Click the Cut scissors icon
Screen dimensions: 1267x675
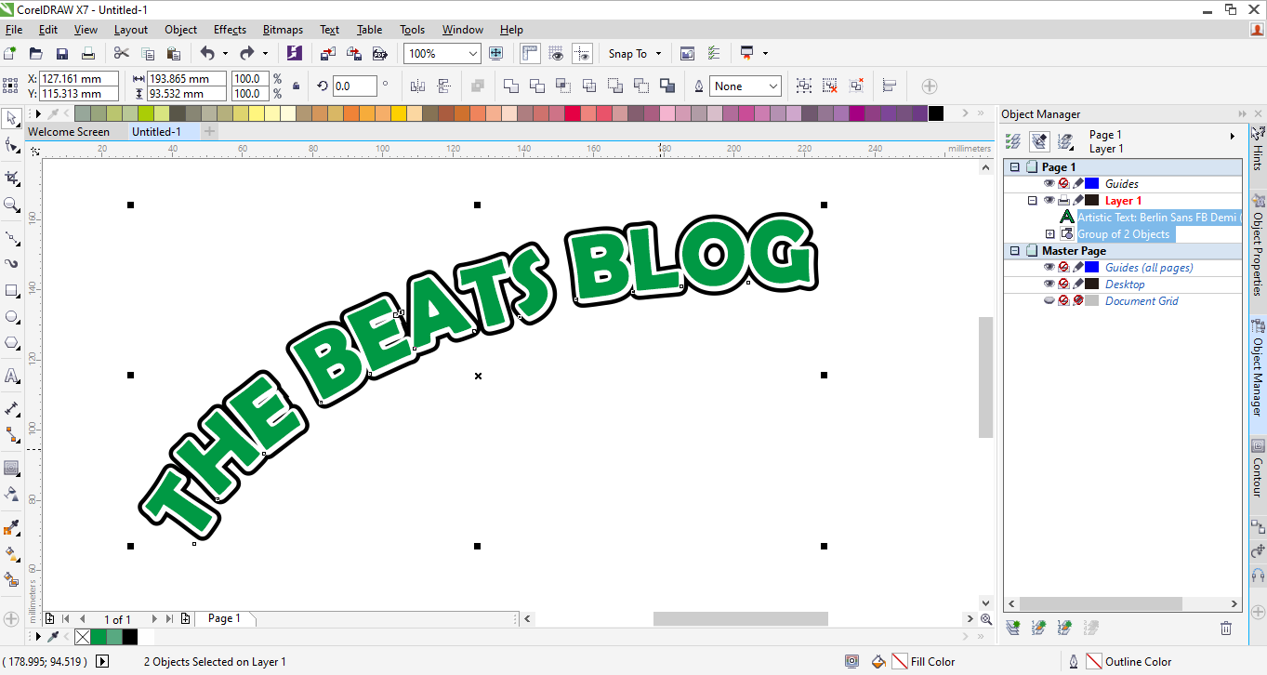tap(121, 54)
